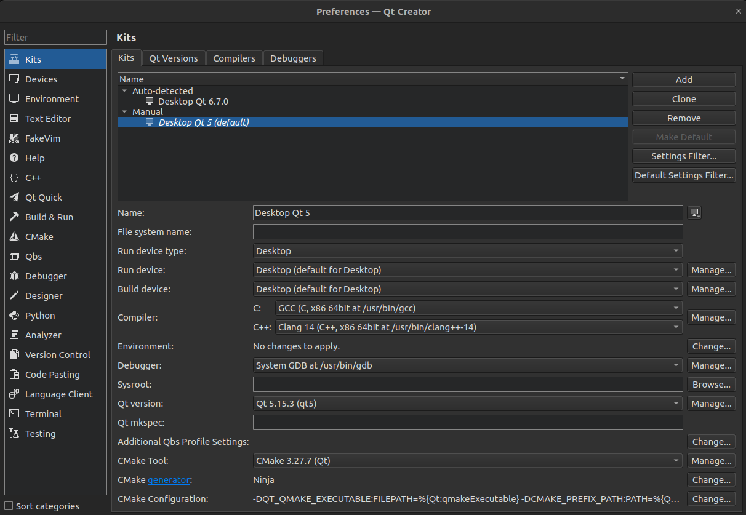
Task: Click monitor icon of Desktop Qt 5 kit
Action: 150,122
